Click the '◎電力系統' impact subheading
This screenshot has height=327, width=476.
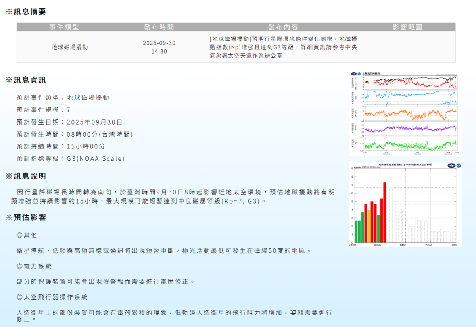click(34, 266)
